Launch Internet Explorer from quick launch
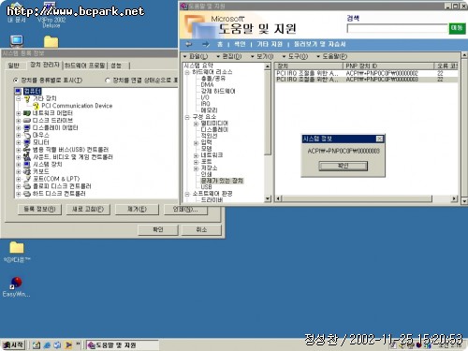468x351 pixels. tap(47, 344)
